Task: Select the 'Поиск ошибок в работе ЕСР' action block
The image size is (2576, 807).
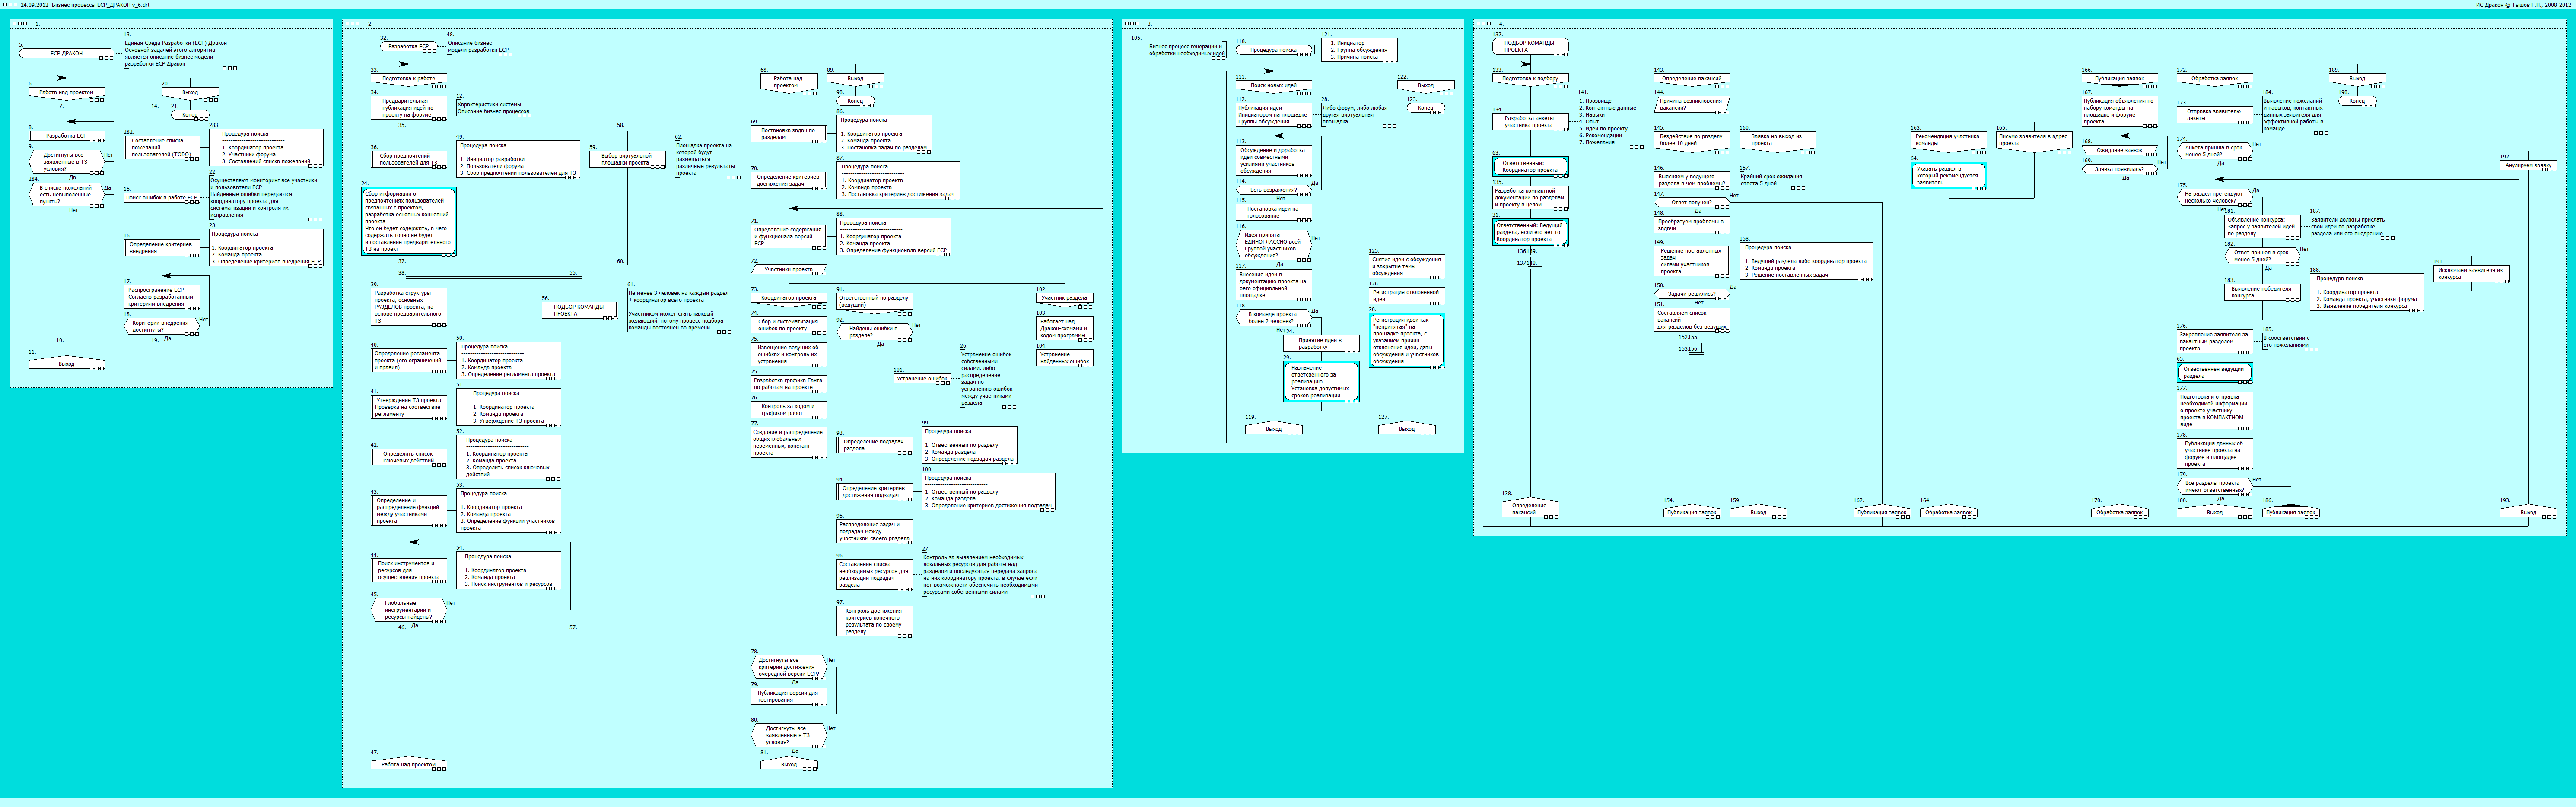Action: [162, 198]
